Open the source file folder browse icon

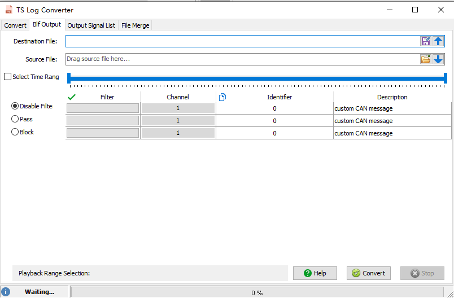click(426, 59)
